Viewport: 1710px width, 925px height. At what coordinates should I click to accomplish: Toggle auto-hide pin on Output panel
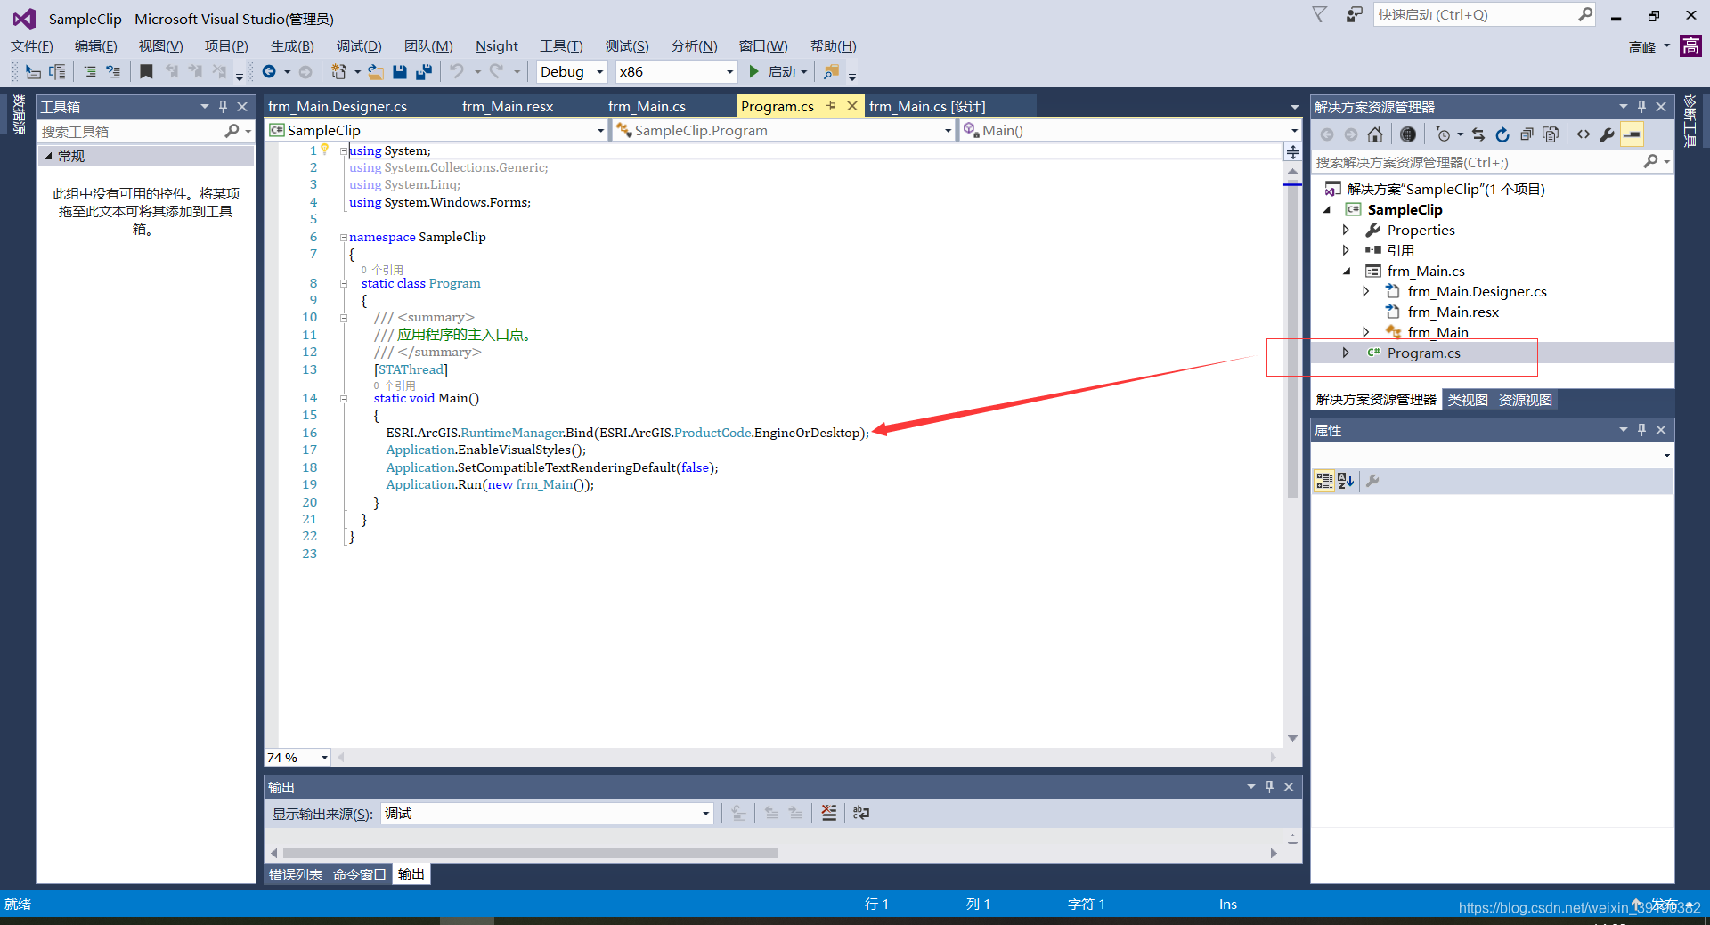click(1270, 786)
